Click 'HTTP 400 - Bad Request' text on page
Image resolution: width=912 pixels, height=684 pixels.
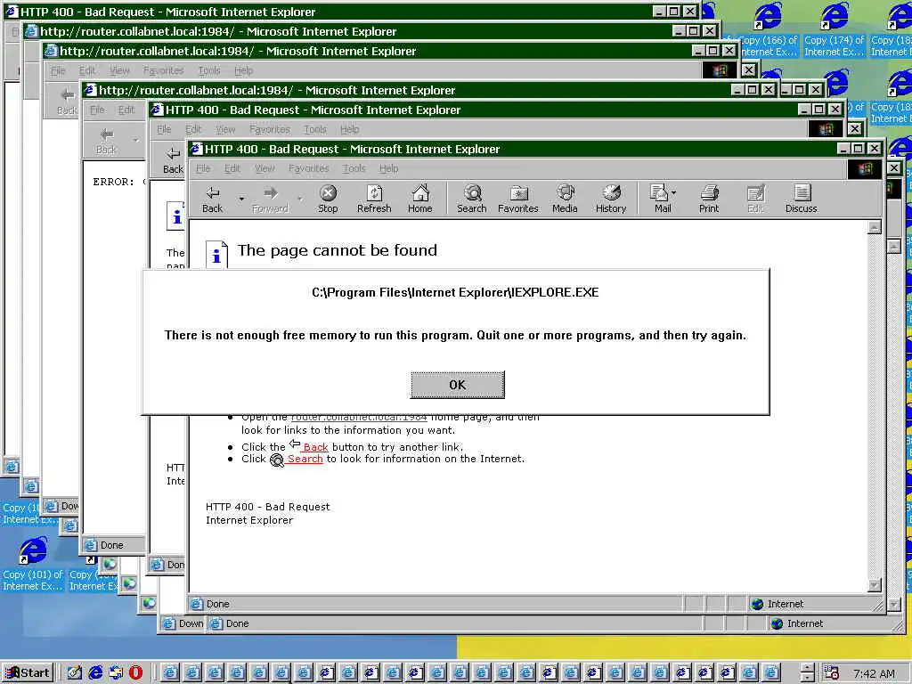[267, 507]
